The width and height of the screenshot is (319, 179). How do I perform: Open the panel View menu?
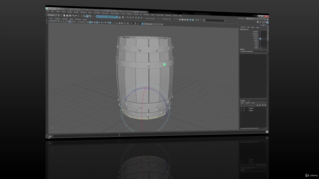[x=51, y=19]
